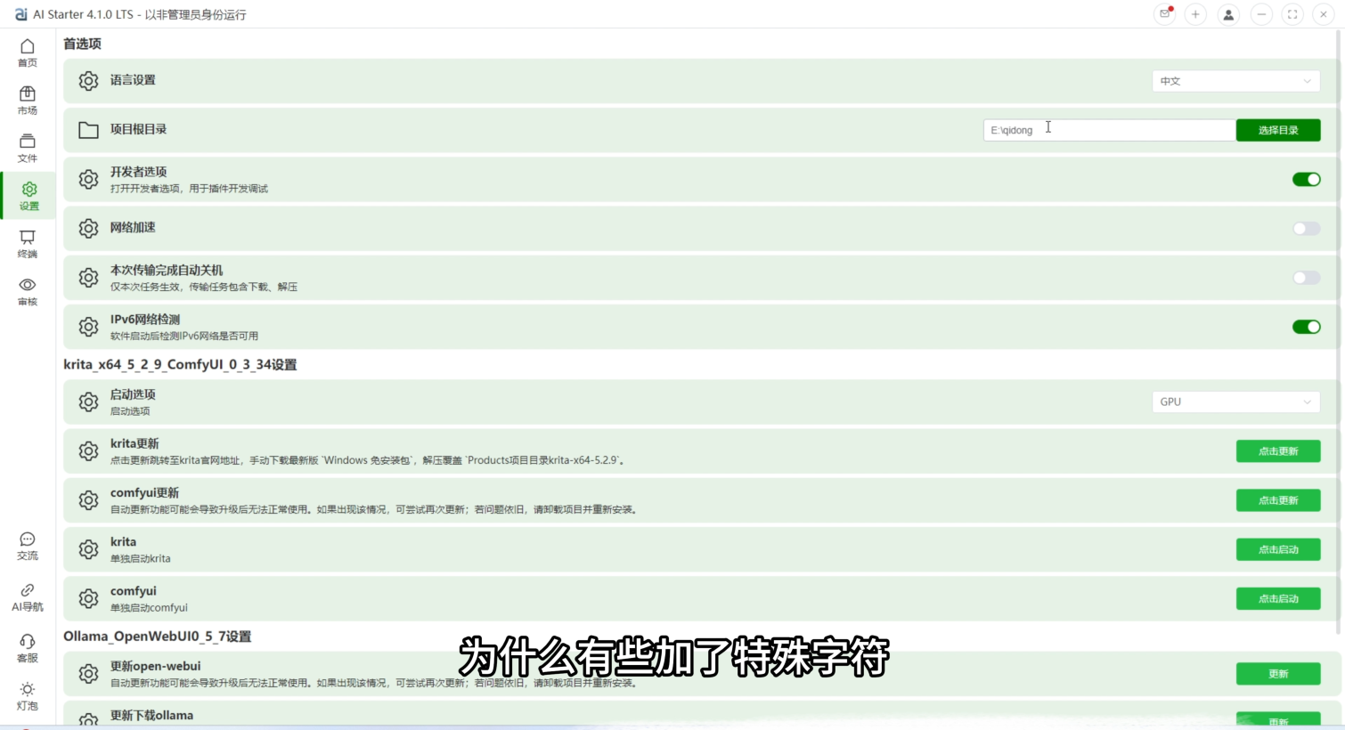Open the user account icon in title bar
Viewport: 1345px width, 730px height.
click(x=1228, y=14)
